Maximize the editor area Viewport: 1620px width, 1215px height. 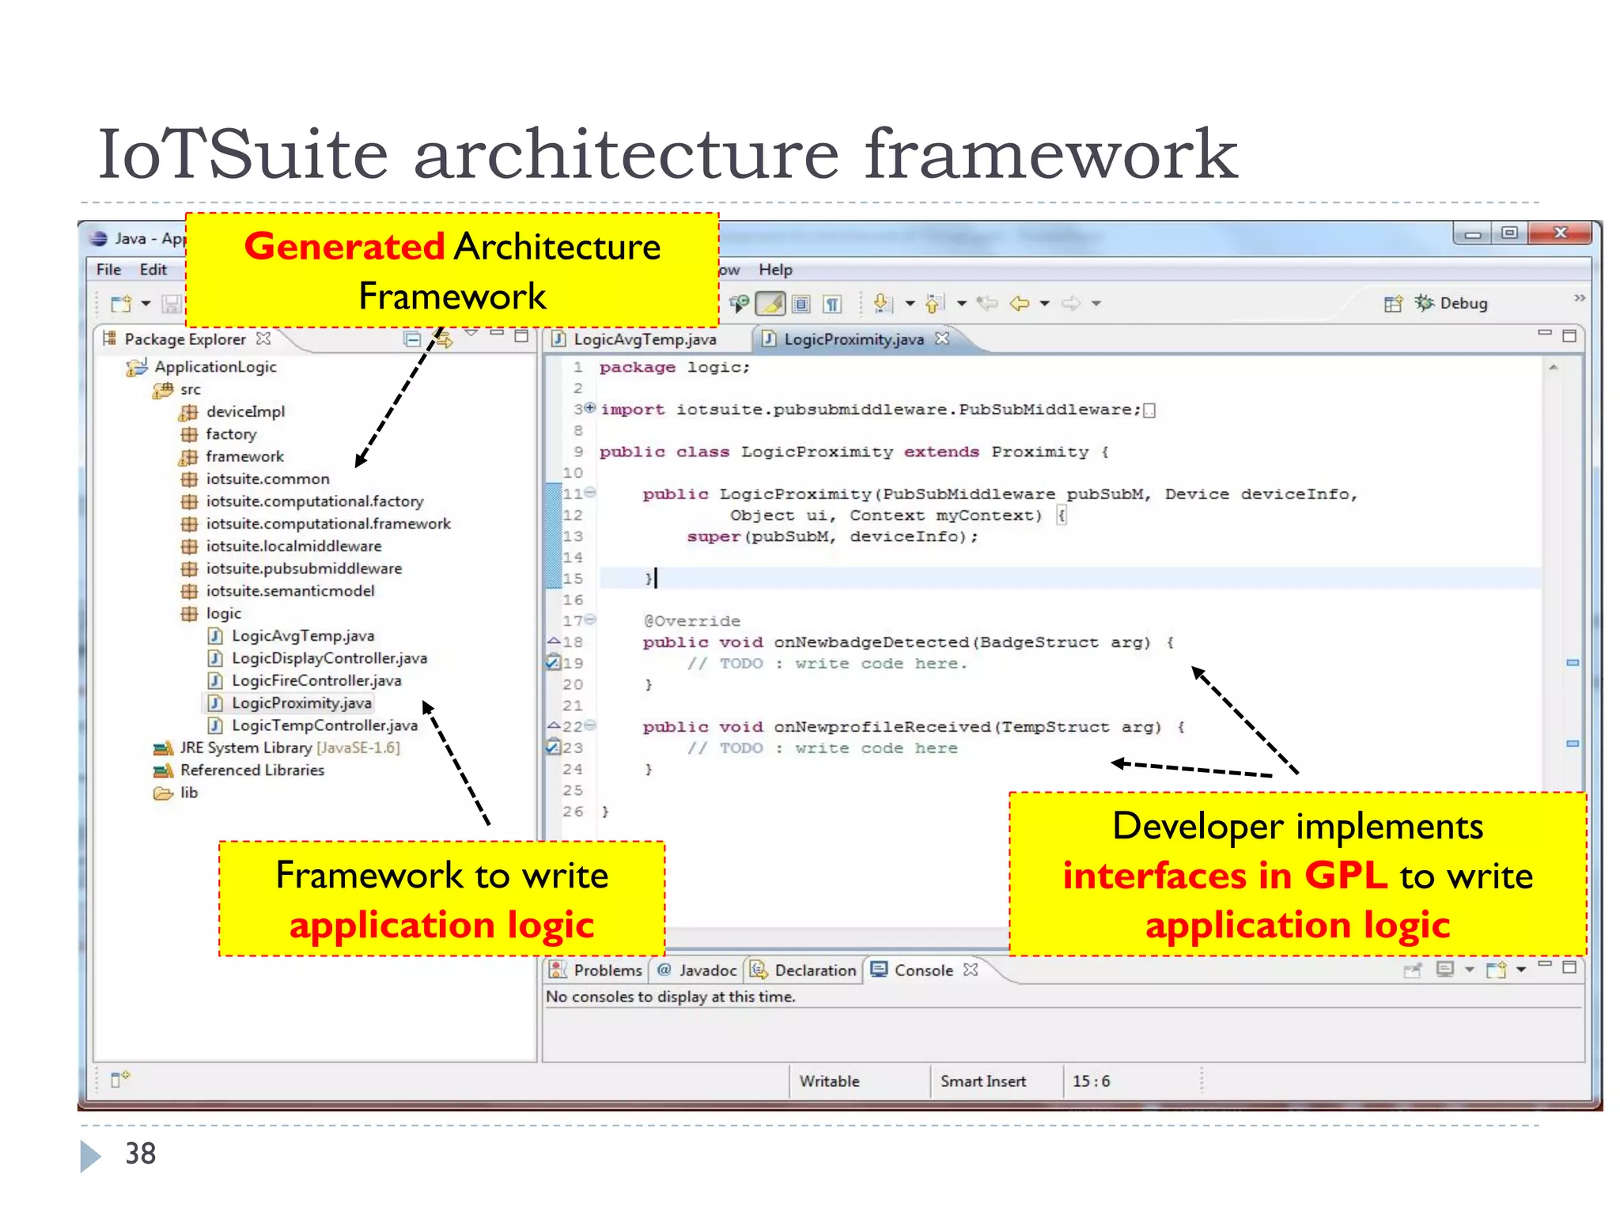[1569, 335]
